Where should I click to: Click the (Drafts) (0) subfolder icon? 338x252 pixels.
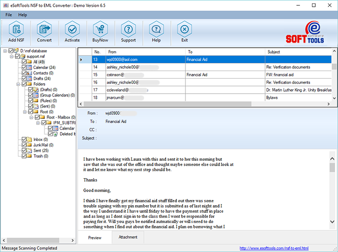pos(36,90)
